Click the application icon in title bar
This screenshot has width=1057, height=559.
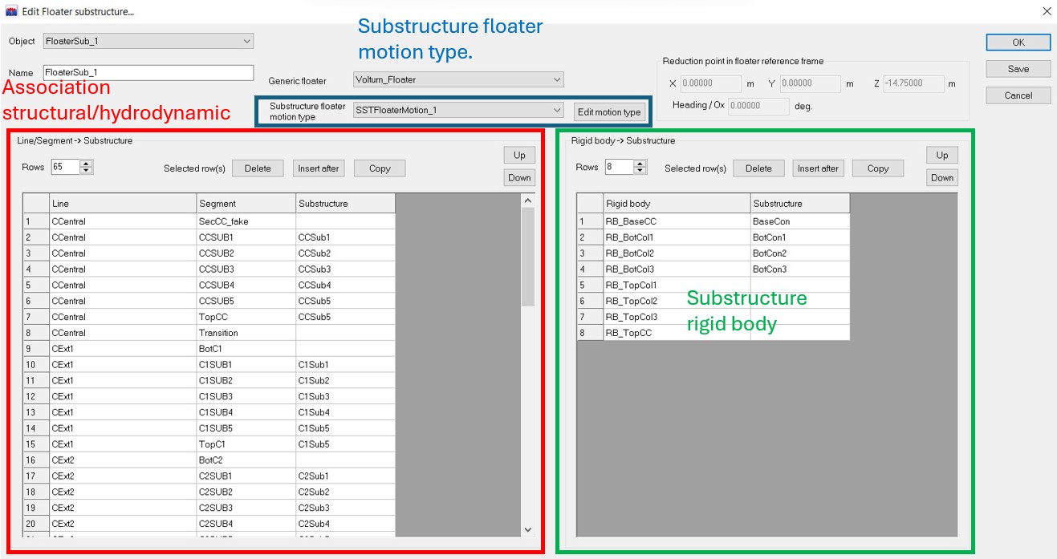pos(11,11)
